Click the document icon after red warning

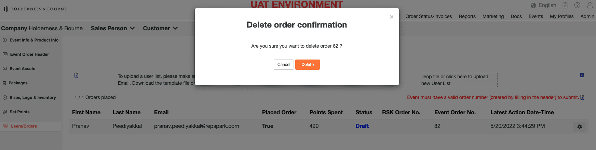(582, 97)
